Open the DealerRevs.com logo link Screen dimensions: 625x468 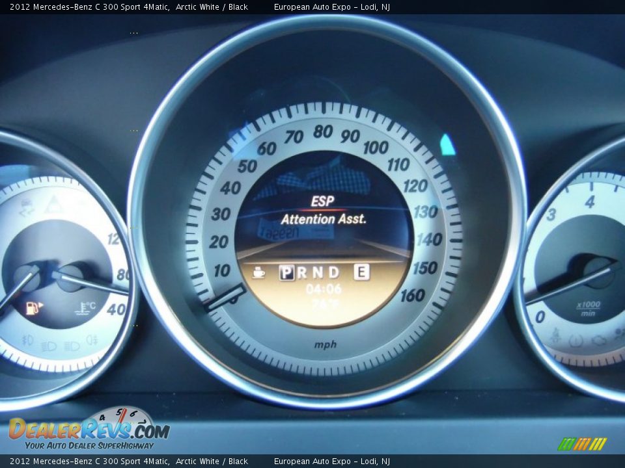(89, 430)
